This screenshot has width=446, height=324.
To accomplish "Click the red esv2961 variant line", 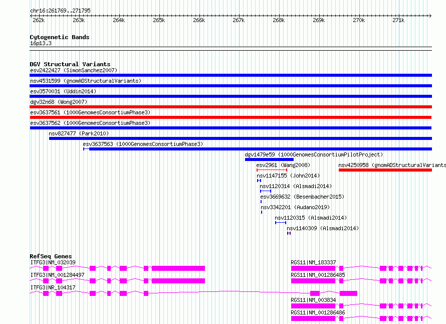I will 272,170.
